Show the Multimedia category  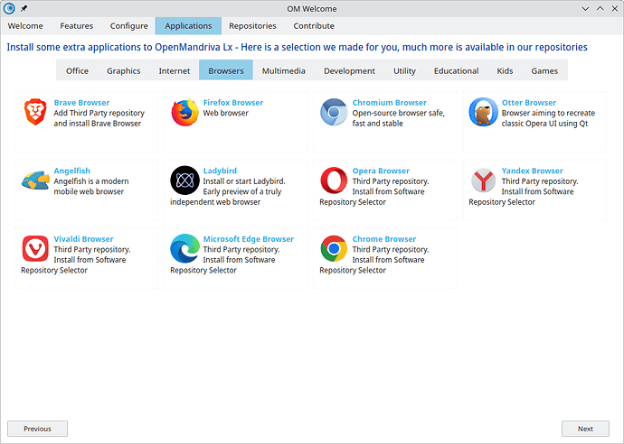(x=283, y=70)
